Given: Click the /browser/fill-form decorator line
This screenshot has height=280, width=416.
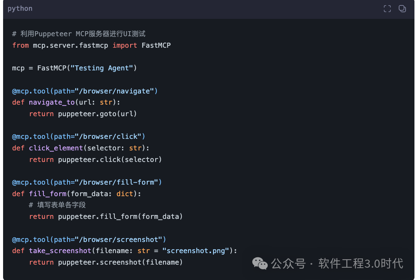Looking at the screenshot, I should (87, 182).
